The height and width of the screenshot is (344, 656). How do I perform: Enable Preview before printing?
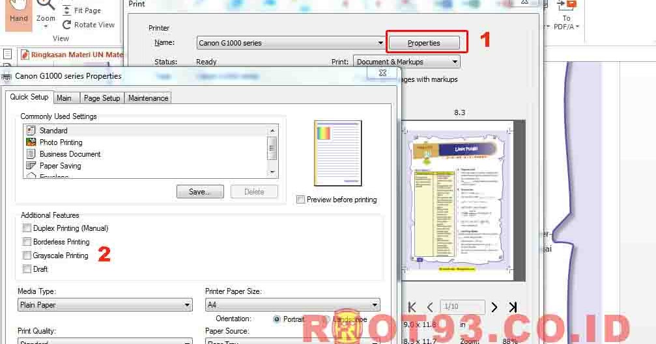(300, 200)
